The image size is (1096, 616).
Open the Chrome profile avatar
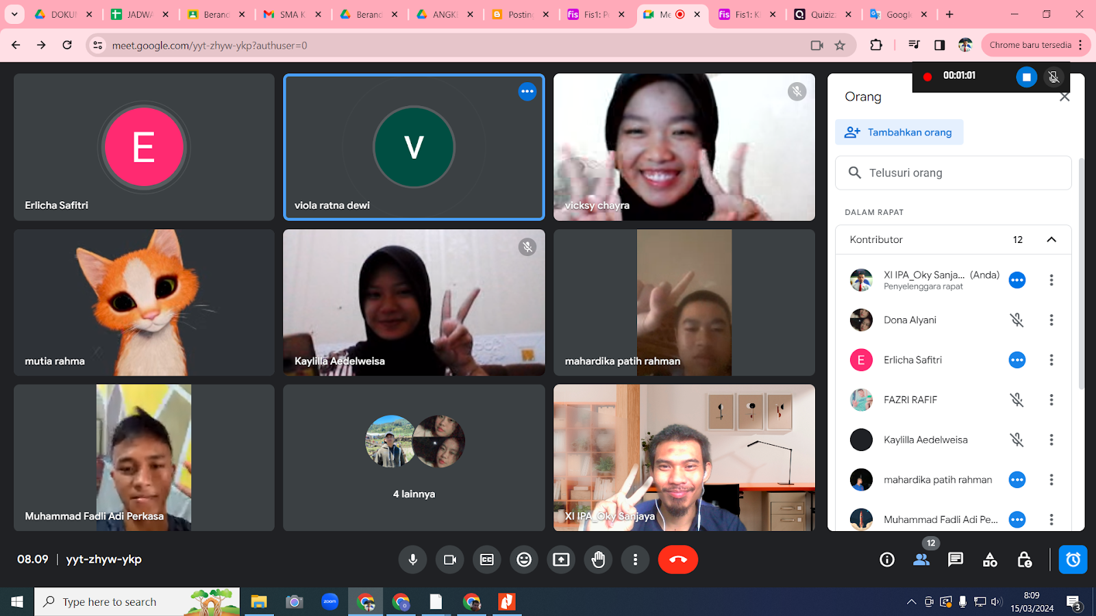(965, 45)
